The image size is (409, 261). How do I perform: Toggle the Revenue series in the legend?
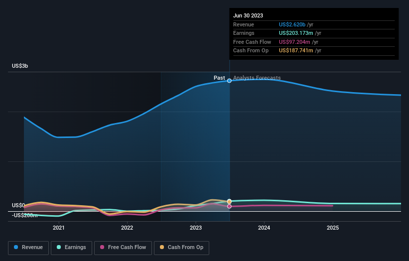click(28, 248)
